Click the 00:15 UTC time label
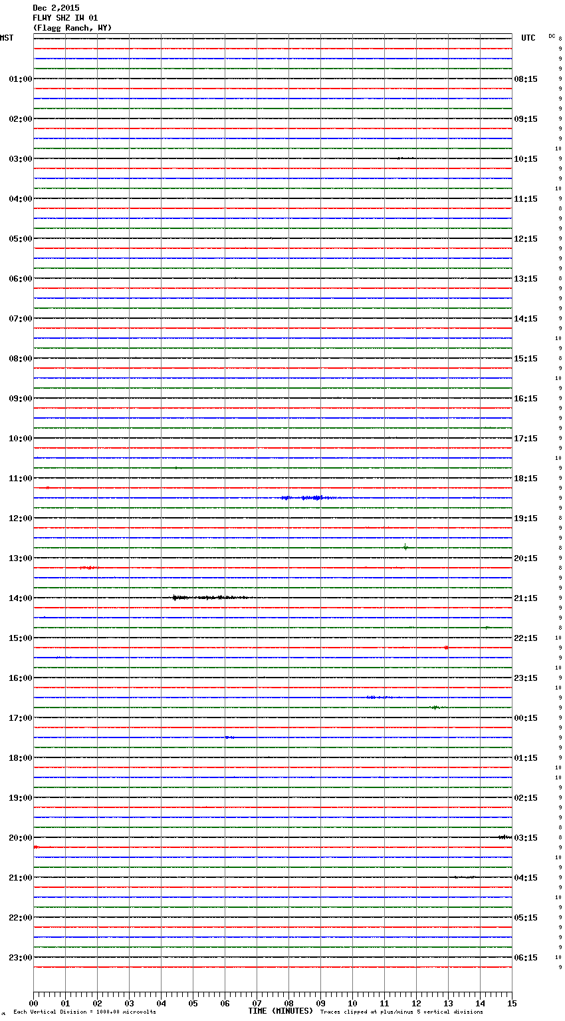Image resolution: width=565 pixels, height=1021 pixels. click(x=526, y=718)
